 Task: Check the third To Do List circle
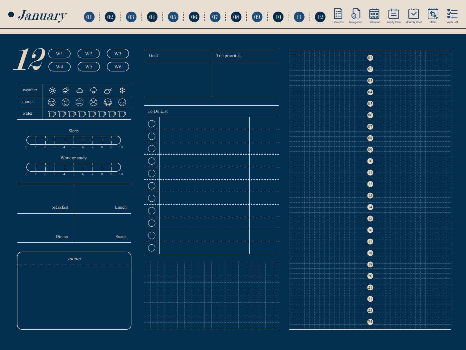click(151, 148)
